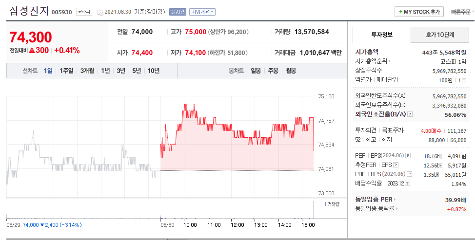Viewport: 475px width, 240px height.
Task: Click the 거래량 legend marker
Action: point(325,204)
